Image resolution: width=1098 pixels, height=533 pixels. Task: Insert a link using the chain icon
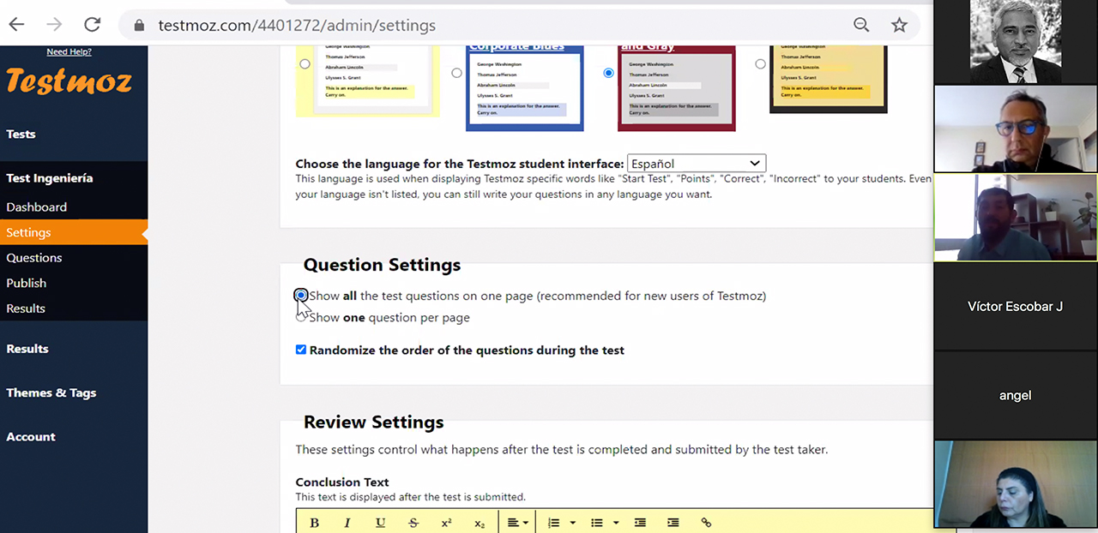(x=706, y=523)
